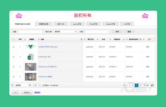This screenshot has height=107, width=166.
Task: Open the 博文分类 请选择 dropdown
Action: (x=65, y=32)
